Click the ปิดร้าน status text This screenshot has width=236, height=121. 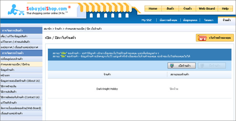tap(174, 89)
